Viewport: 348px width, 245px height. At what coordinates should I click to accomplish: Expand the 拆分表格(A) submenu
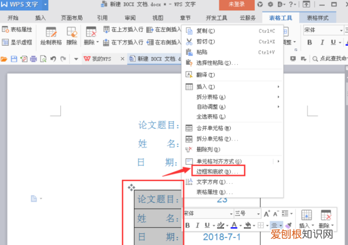(x=233, y=97)
